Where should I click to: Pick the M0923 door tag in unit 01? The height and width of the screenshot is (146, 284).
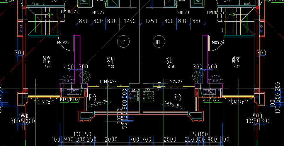point(218,43)
